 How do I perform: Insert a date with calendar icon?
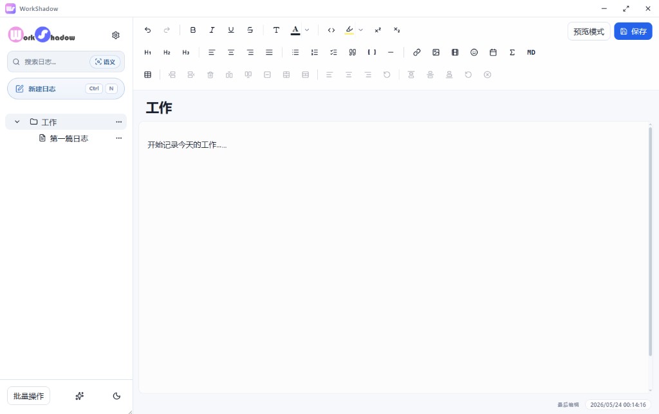click(x=493, y=53)
